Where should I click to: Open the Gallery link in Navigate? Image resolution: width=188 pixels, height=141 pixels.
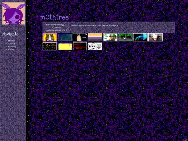pyautogui.click(x=12, y=47)
